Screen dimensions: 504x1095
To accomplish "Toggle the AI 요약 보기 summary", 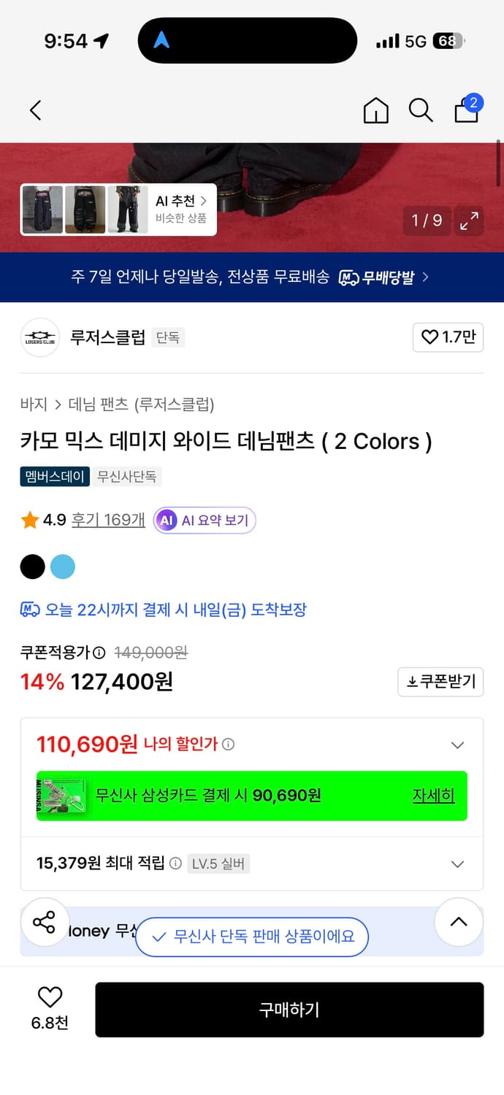I will 204,520.
